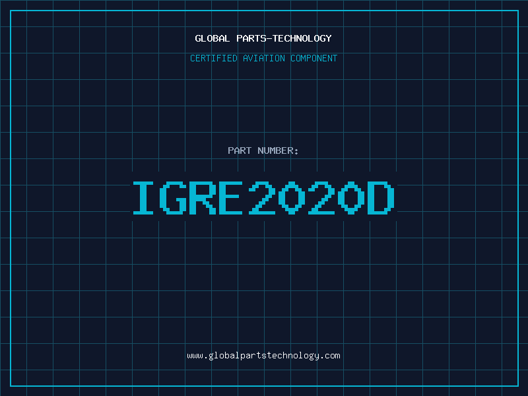Click the word CERTIFIED in the subtitle
Screen dimensions: 528x396
[214, 58]
